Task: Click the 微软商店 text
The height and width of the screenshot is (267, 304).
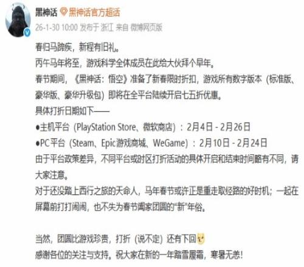Action: (158, 127)
